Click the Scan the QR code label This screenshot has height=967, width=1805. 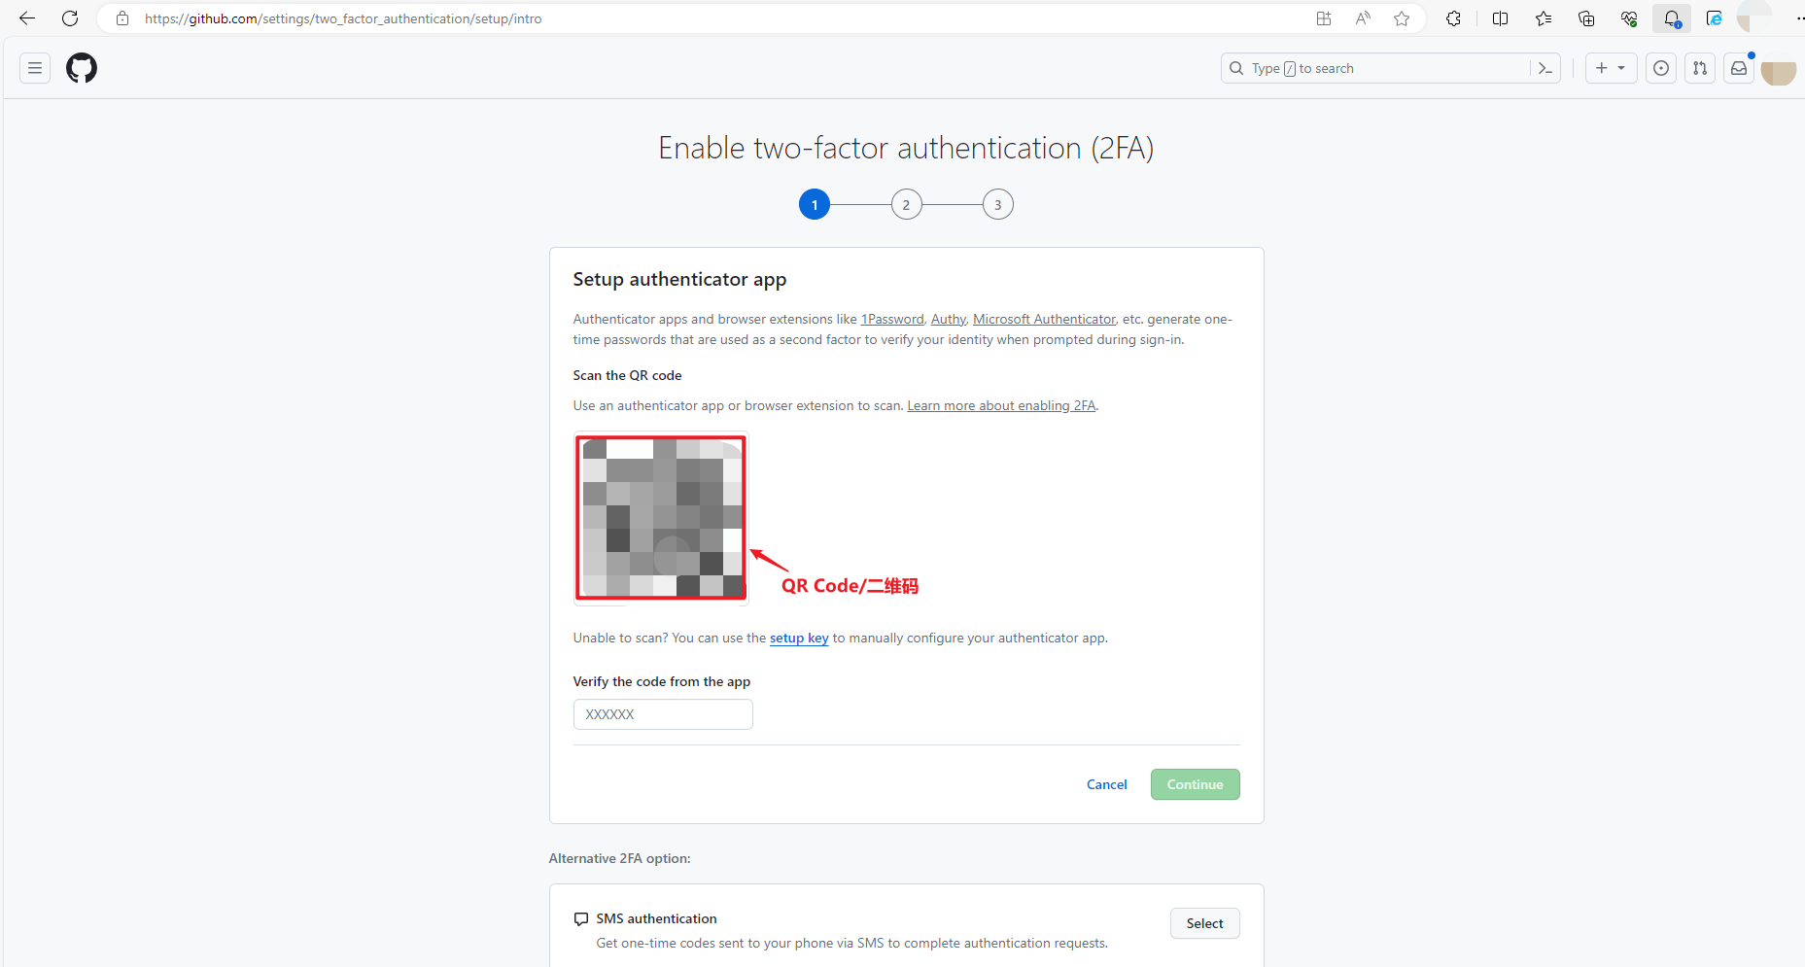[627, 375]
